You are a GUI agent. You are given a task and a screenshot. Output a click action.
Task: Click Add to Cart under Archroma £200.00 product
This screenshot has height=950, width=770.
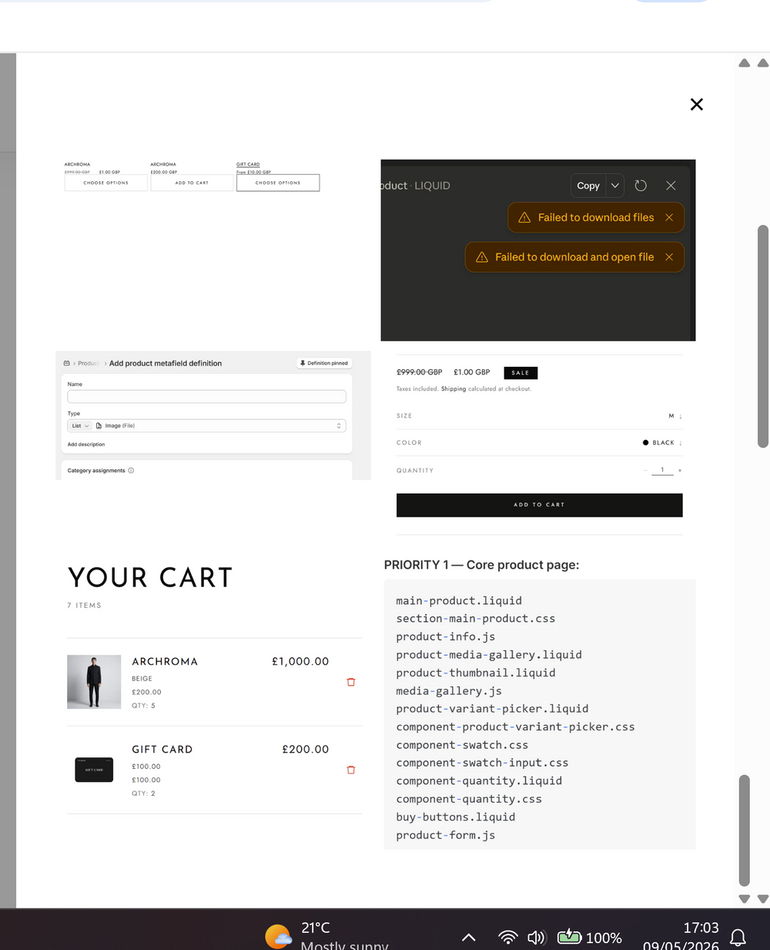point(192,183)
